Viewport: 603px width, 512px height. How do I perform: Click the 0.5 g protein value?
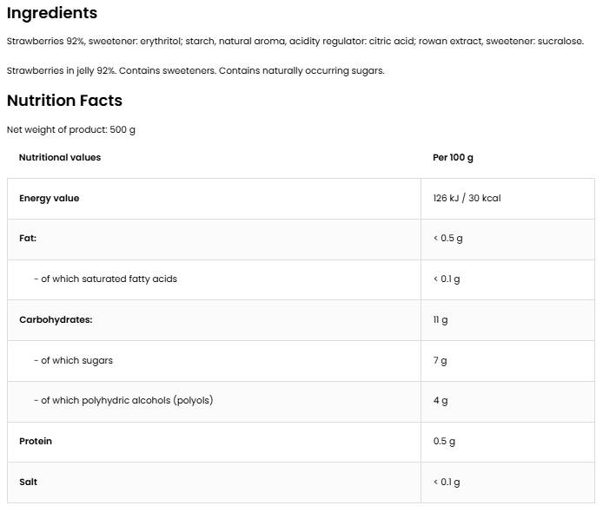click(444, 441)
